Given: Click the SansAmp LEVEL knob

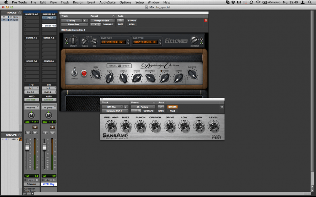Looking at the screenshot, I should 214,126.
